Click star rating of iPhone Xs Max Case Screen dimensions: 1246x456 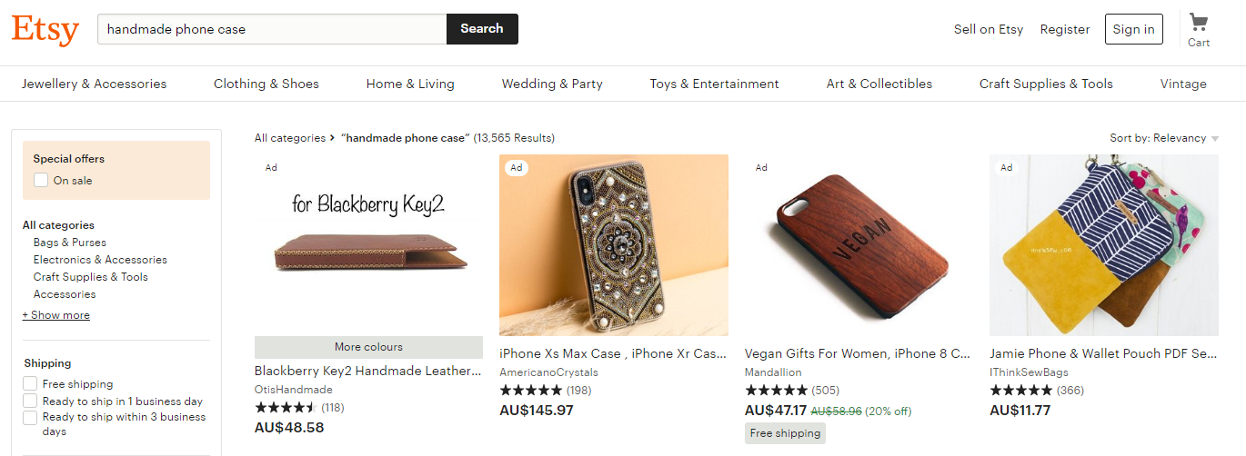530,391
